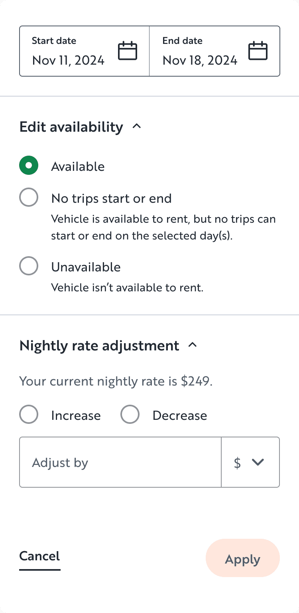Mark vehicle as Unavailable
Viewport: 299px width, 613px height.
coord(29,266)
